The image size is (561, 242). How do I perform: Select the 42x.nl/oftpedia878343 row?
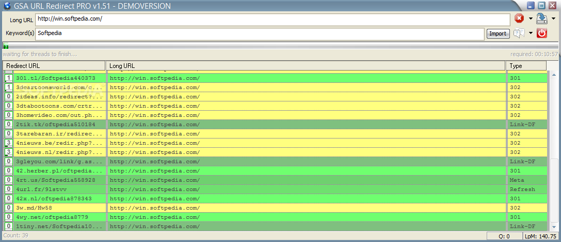tap(276, 199)
